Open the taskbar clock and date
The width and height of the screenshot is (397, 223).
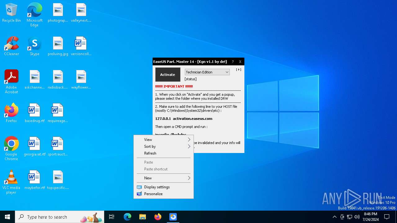tap(371, 217)
